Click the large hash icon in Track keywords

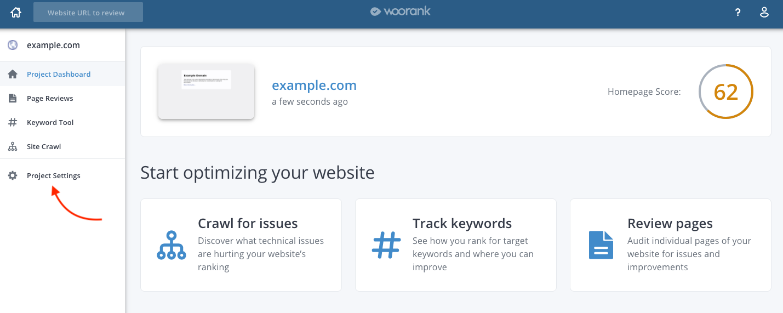point(386,245)
